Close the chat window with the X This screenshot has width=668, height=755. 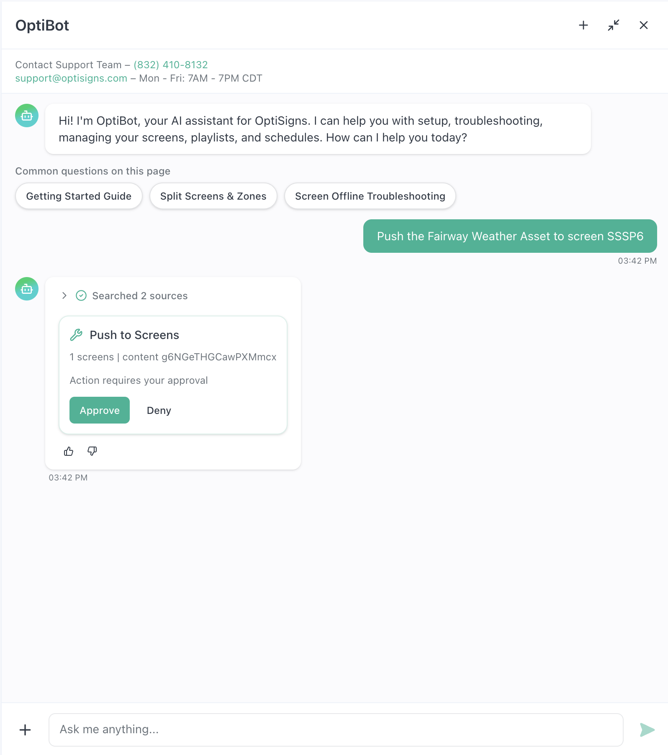[x=643, y=25]
